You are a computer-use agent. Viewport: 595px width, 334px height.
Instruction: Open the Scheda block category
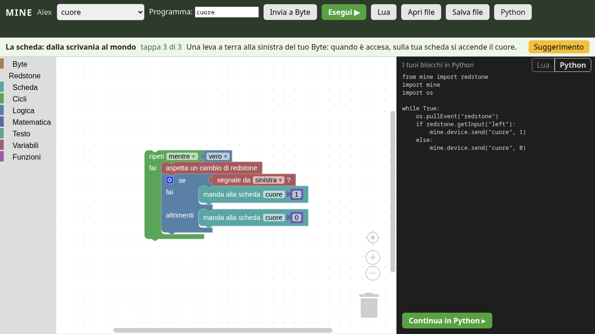coord(28,87)
